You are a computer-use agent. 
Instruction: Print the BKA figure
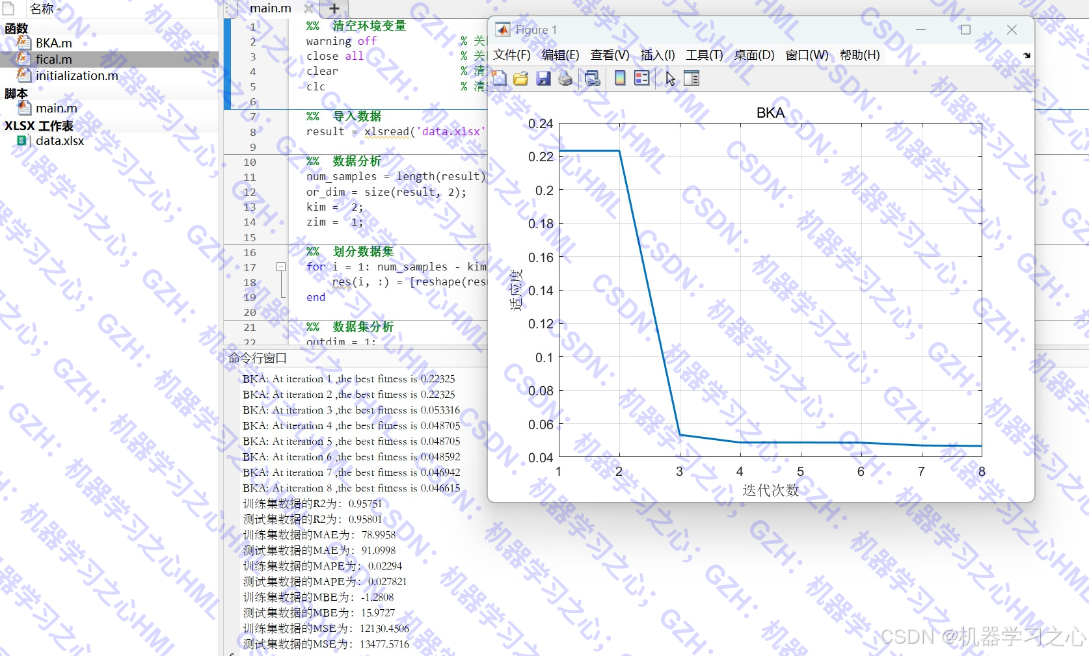(x=565, y=78)
